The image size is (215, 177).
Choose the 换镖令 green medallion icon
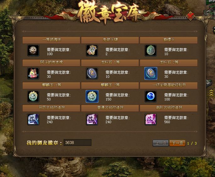[151, 50]
